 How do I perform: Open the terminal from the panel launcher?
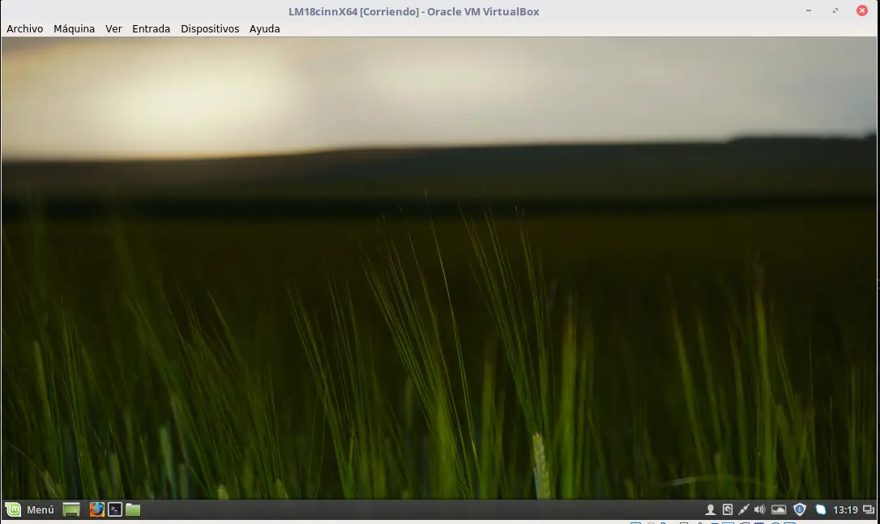114,509
